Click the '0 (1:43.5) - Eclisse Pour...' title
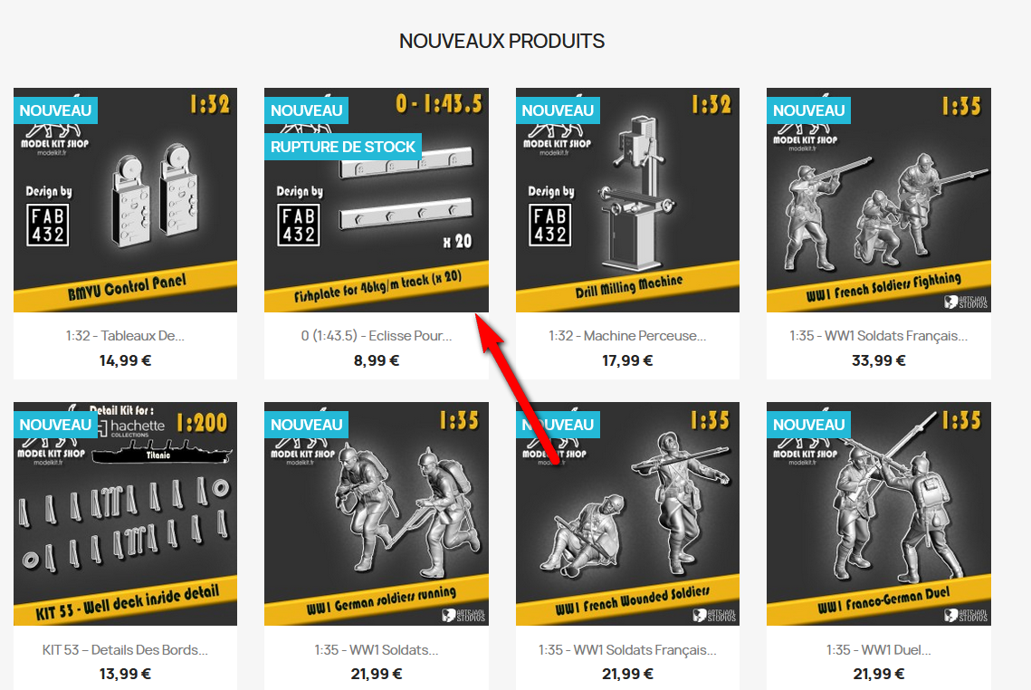1031x690 pixels. 377,335
